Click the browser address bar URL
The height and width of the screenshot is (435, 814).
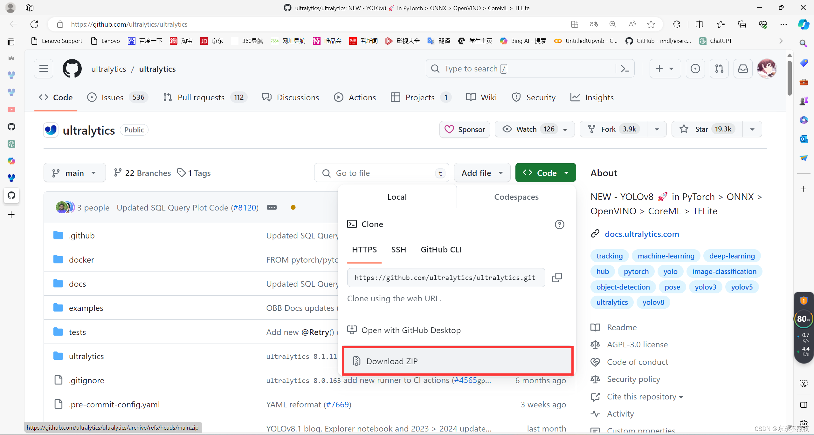click(129, 24)
